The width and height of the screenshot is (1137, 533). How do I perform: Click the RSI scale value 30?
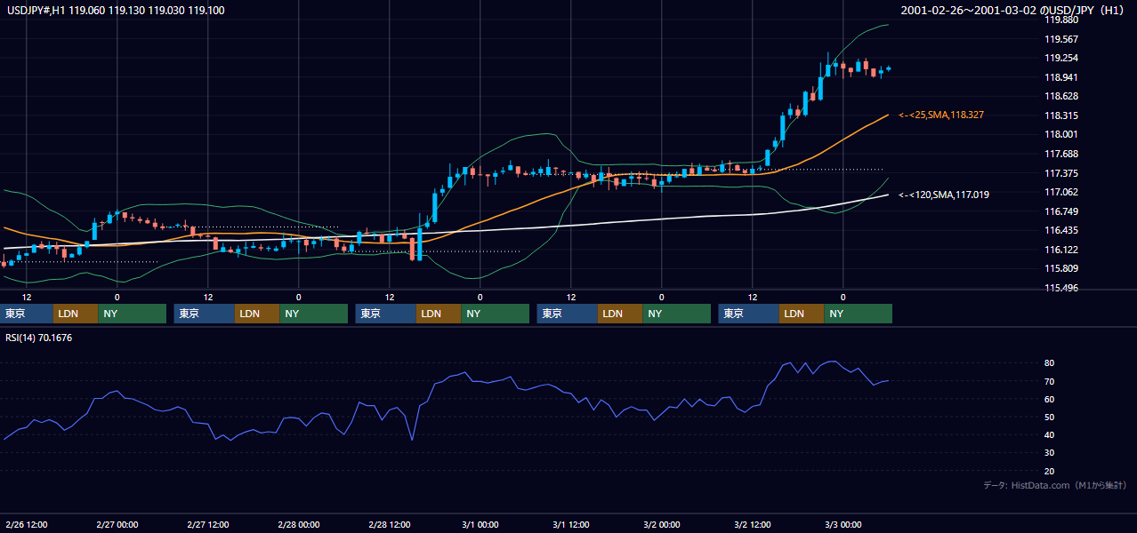1050,453
